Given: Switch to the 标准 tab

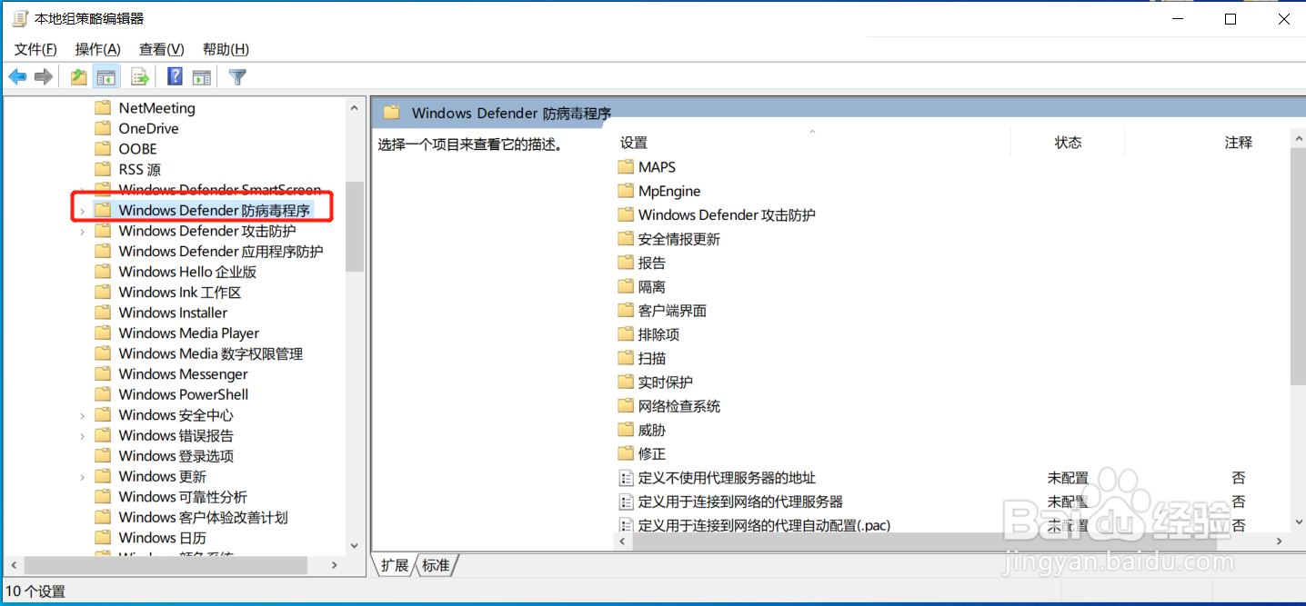Looking at the screenshot, I should click(437, 565).
